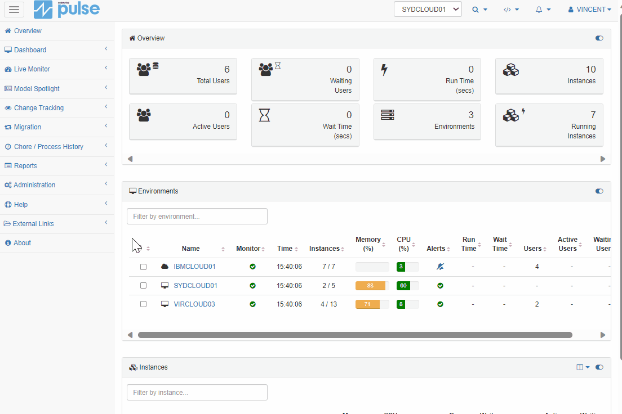Click the VIRCLOUD03 monitor status check icon

(x=252, y=304)
